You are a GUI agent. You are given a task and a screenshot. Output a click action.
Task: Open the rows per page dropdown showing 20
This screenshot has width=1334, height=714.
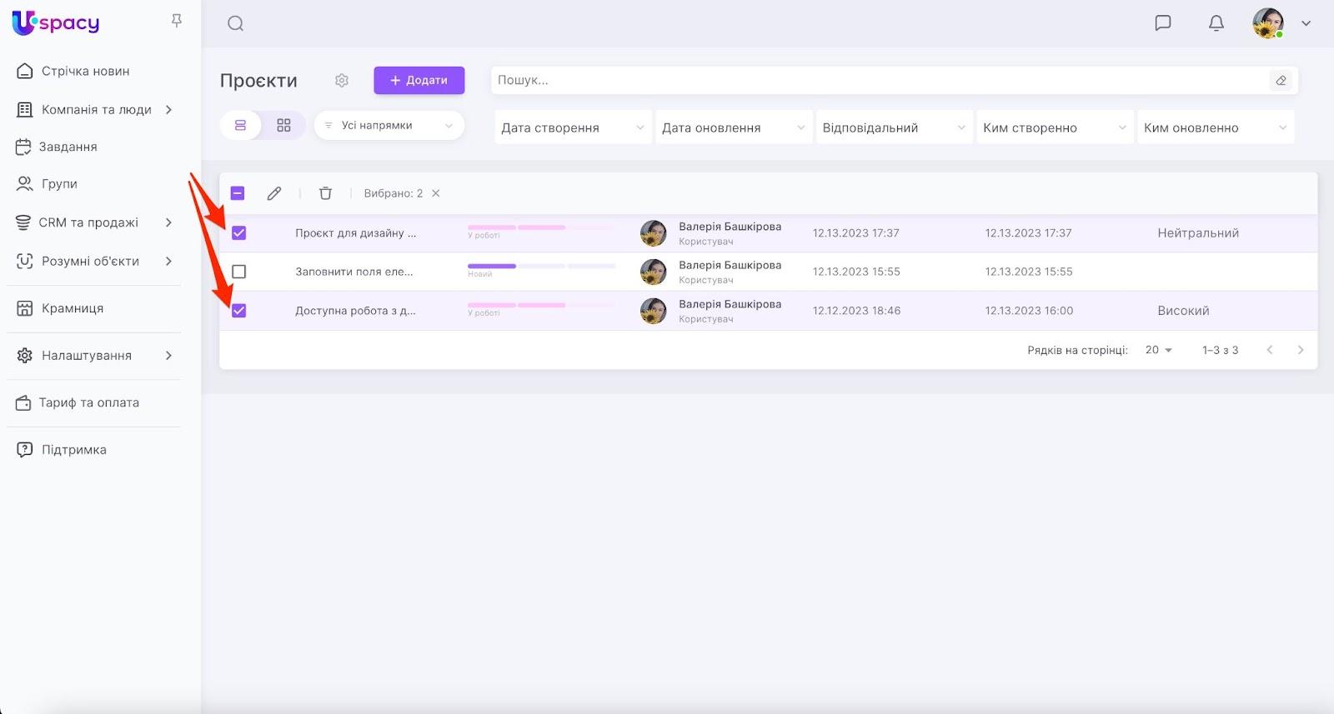coord(1158,350)
